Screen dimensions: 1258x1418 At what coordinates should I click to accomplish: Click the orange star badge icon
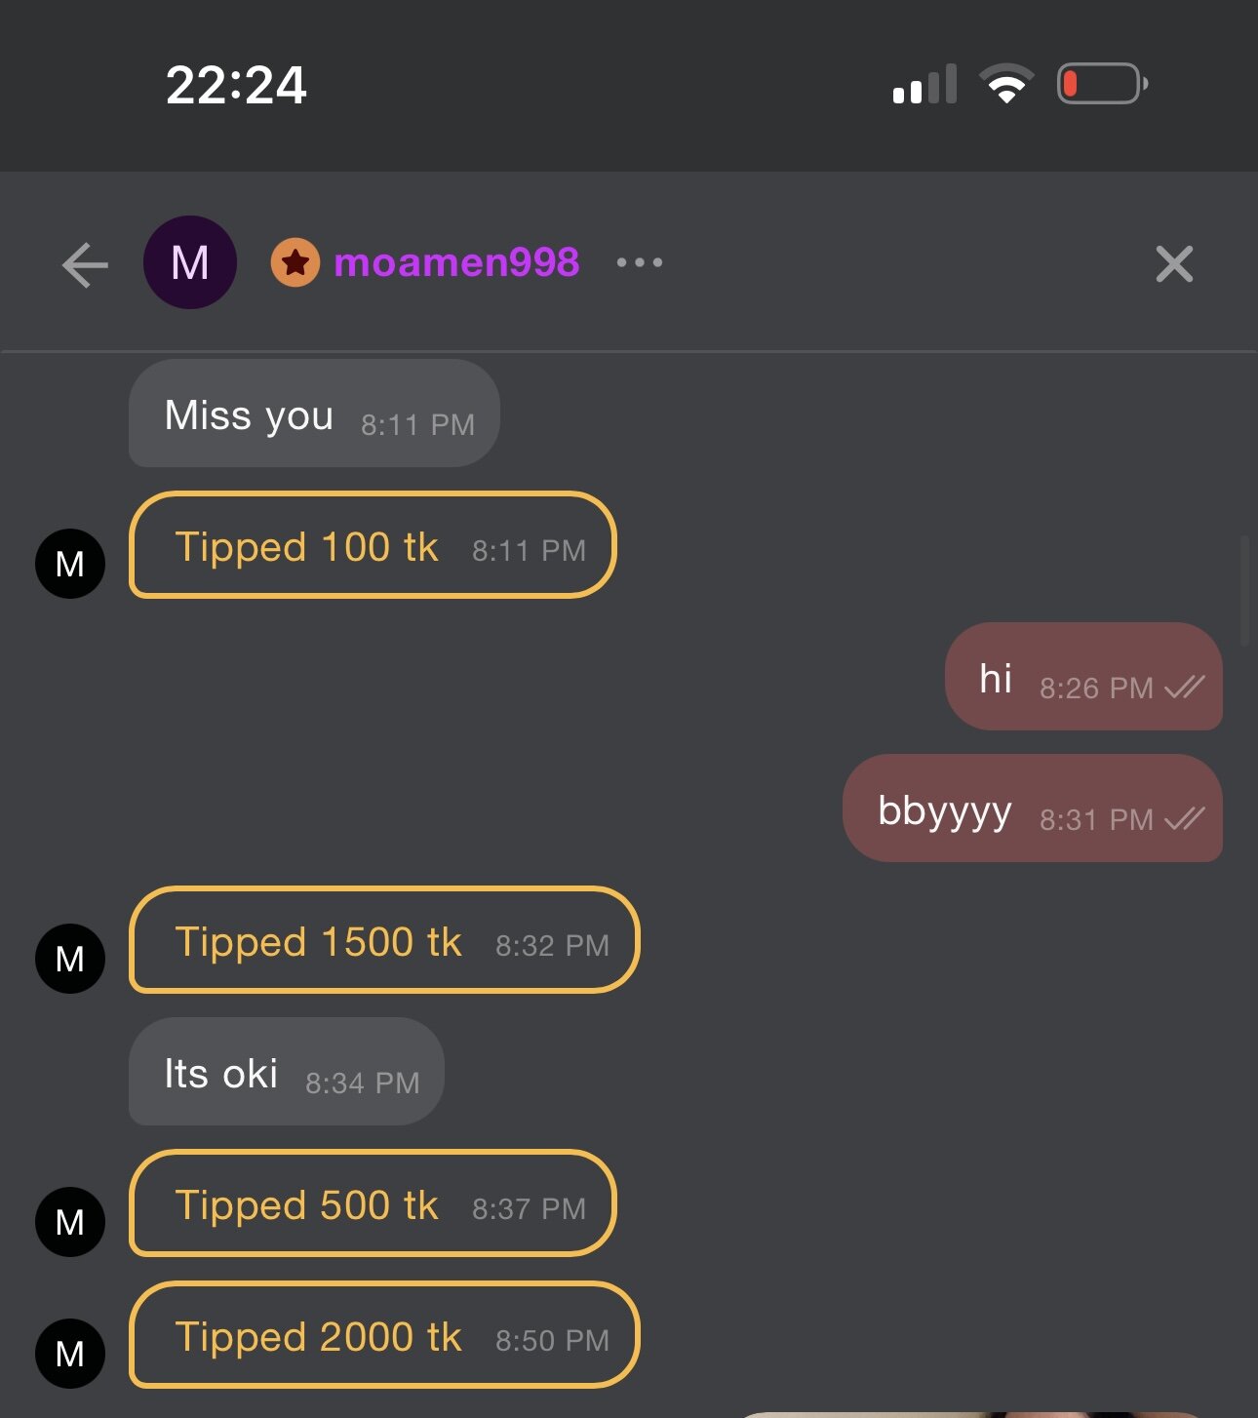click(295, 262)
